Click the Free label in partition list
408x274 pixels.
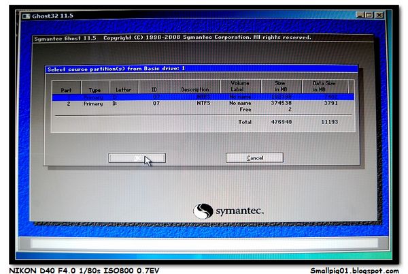click(x=245, y=110)
